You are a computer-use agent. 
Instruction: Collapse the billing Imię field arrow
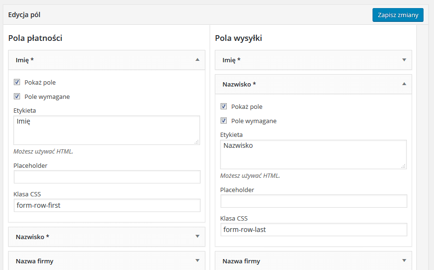[x=197, y=59]
